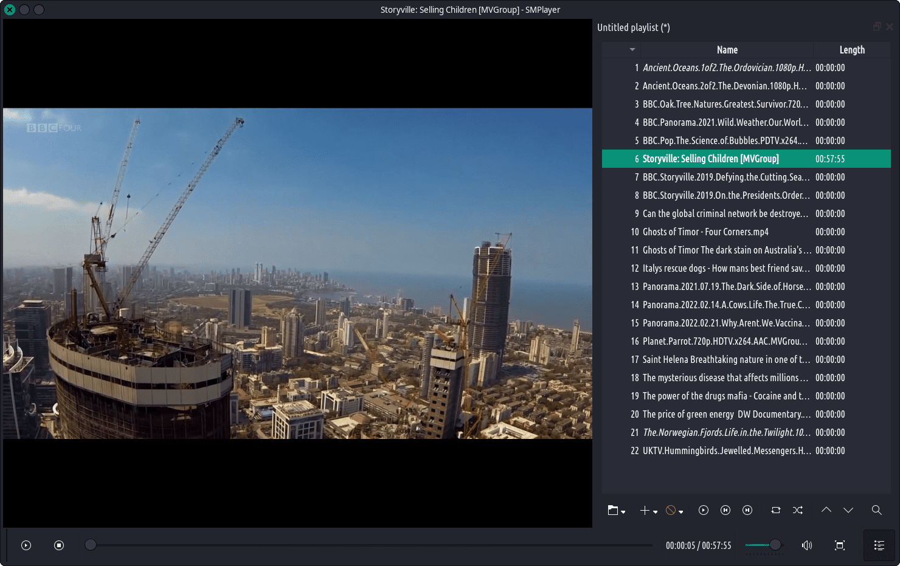Play selected item from playlist toolbar
This screenshot has height=566, width=900.
[x=704, y=510]
